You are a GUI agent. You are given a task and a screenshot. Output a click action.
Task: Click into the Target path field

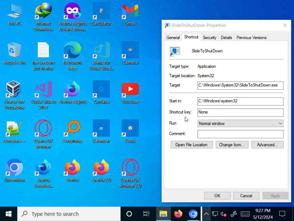click(240, 85)
